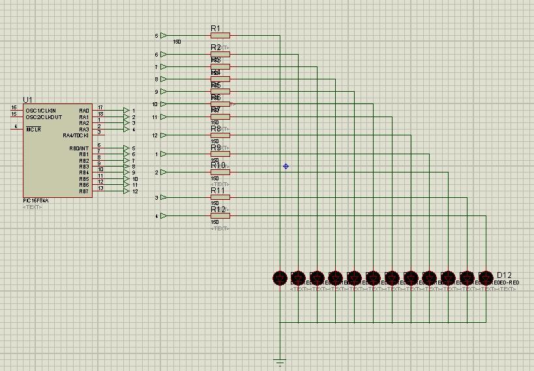
Task: Click the blue origin marker on canvas
Action: pyautogui.click(x=286, y=167)
